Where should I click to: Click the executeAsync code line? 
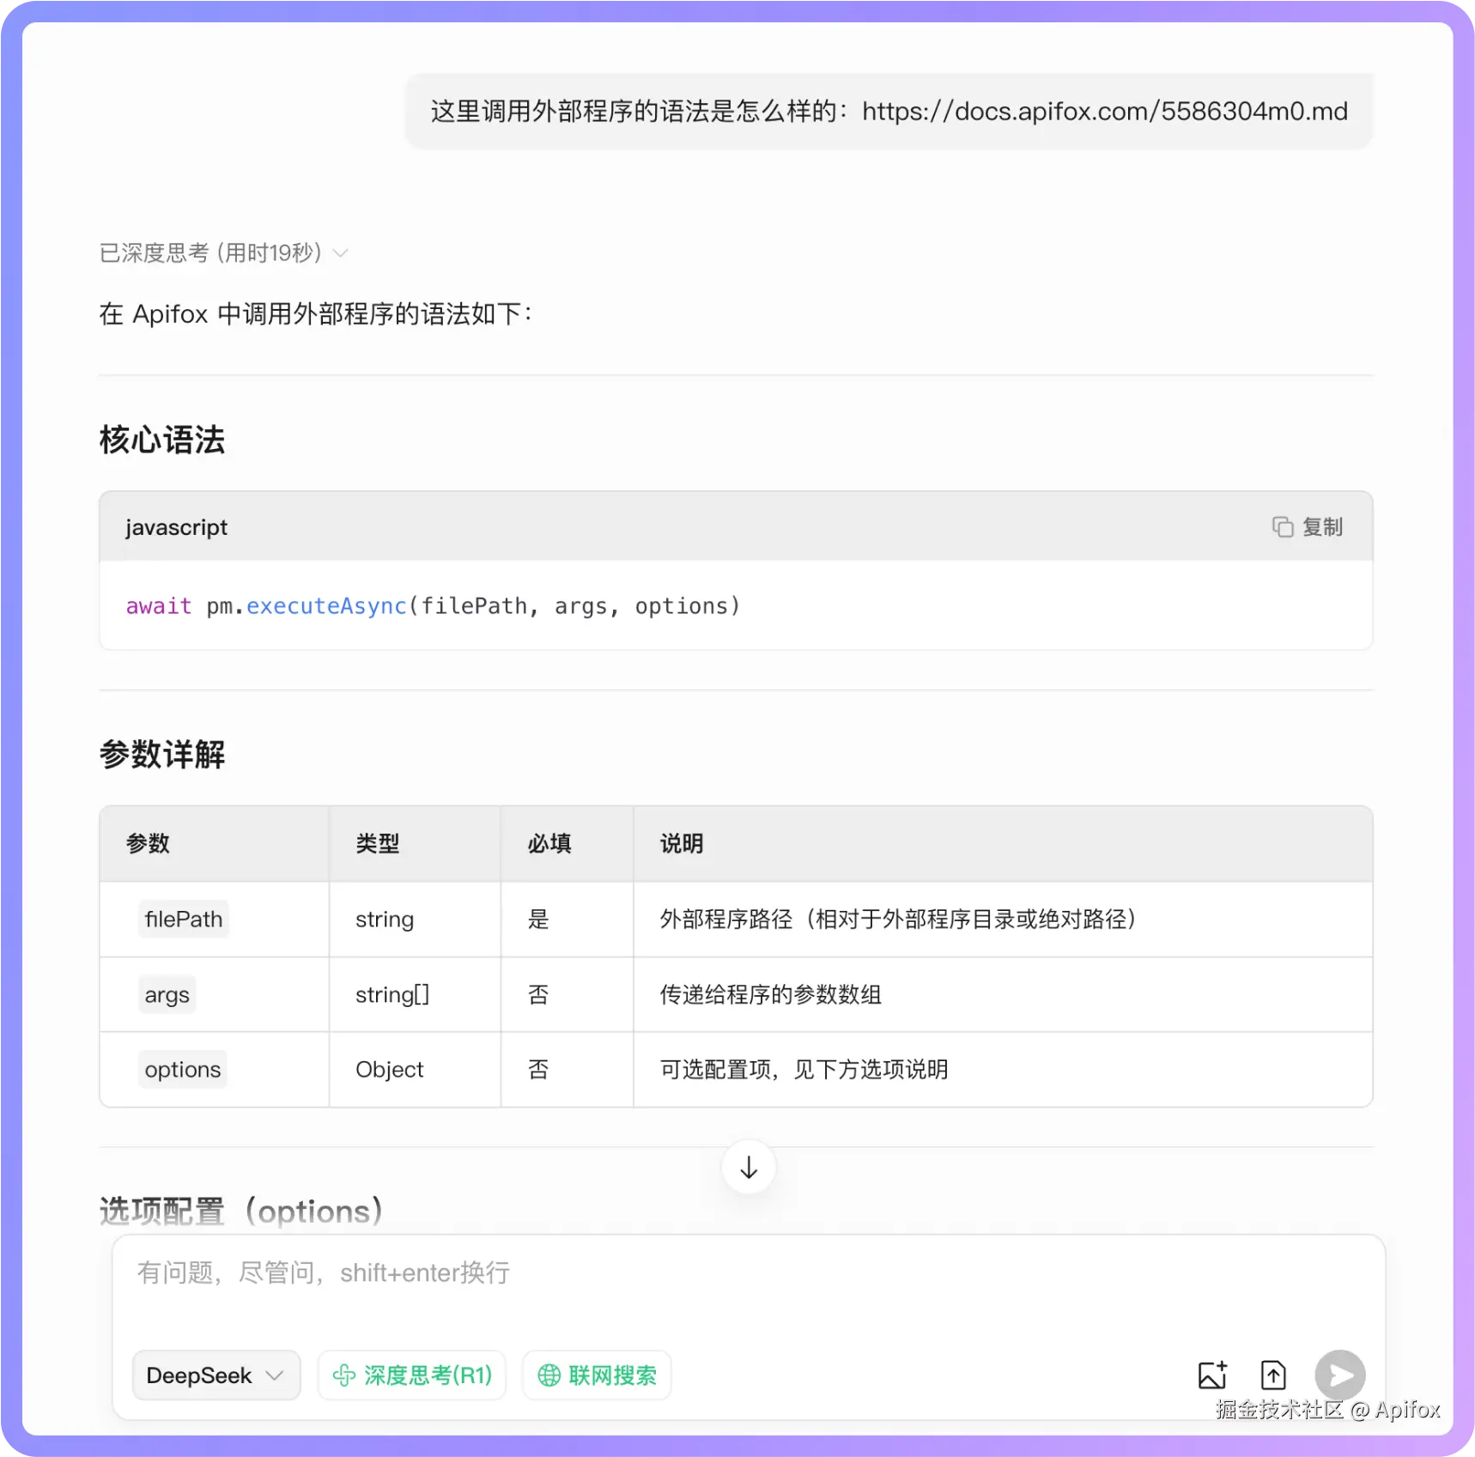click(433, 606)
